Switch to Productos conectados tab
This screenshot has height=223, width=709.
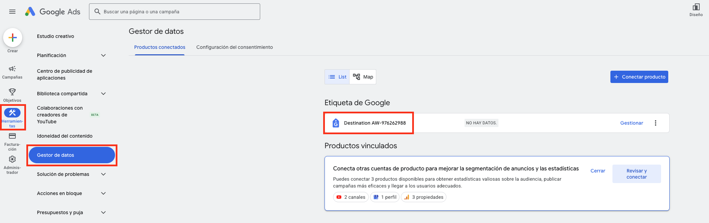click(x=160, y=47)
